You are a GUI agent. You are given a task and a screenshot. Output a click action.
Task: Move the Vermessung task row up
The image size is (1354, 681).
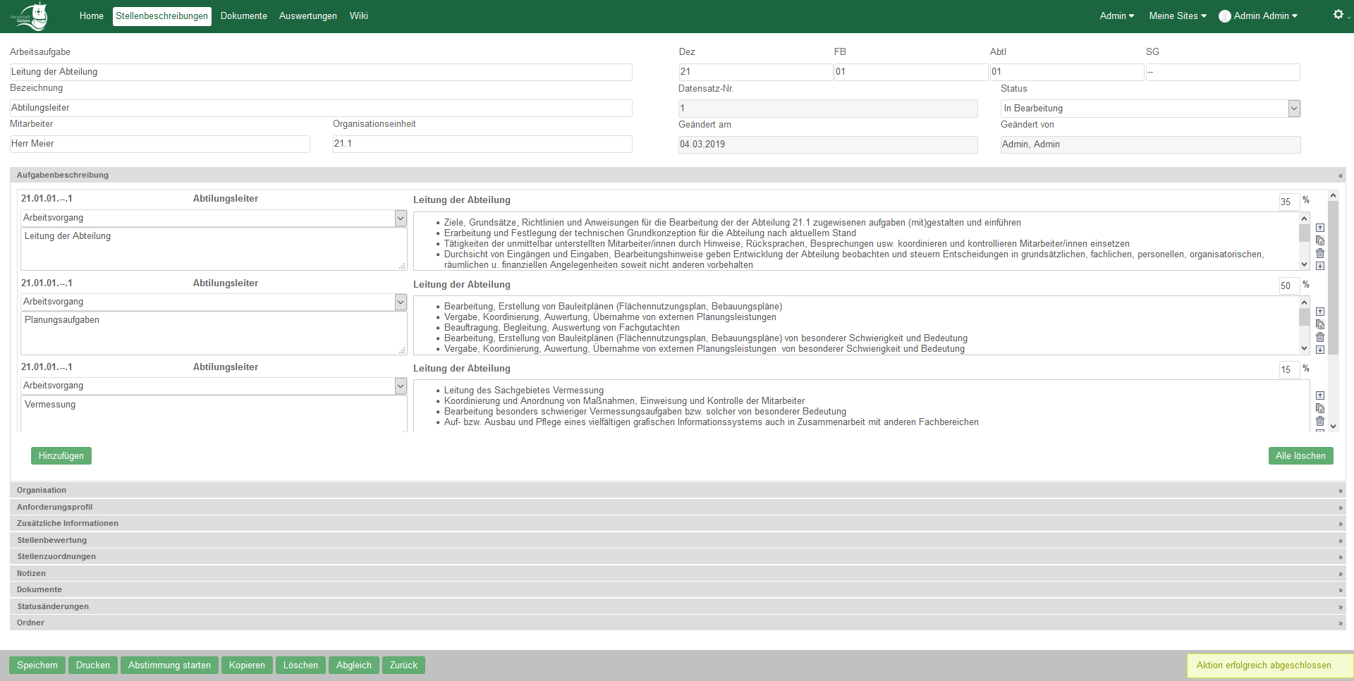click(1320, 395)
